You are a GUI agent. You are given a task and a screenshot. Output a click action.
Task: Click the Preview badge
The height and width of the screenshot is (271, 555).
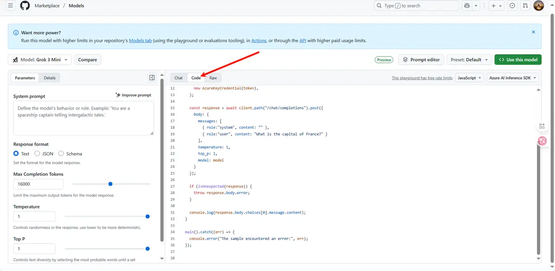pyautogui.click(x=384, y=60)
